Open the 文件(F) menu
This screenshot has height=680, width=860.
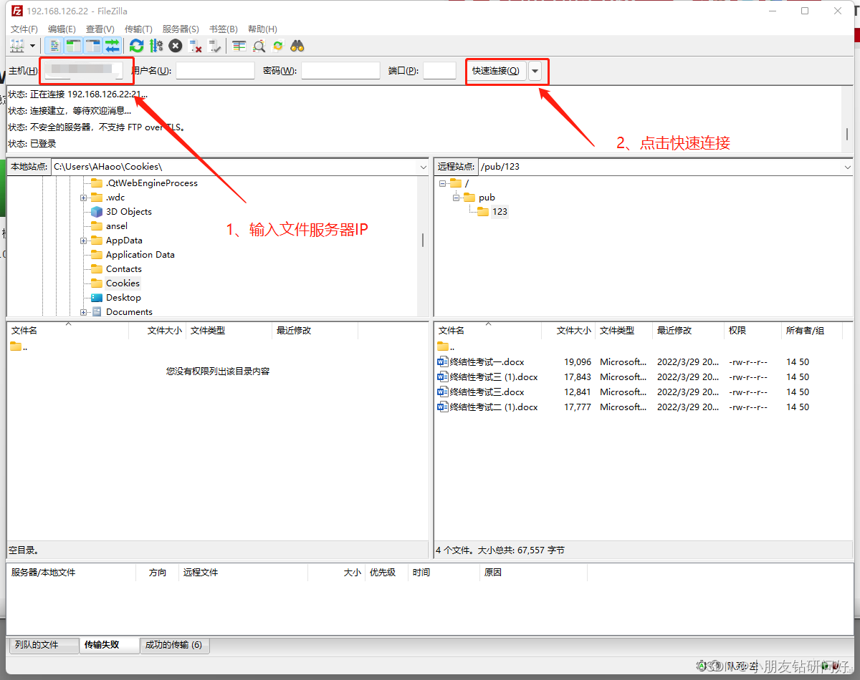point(24,29)
